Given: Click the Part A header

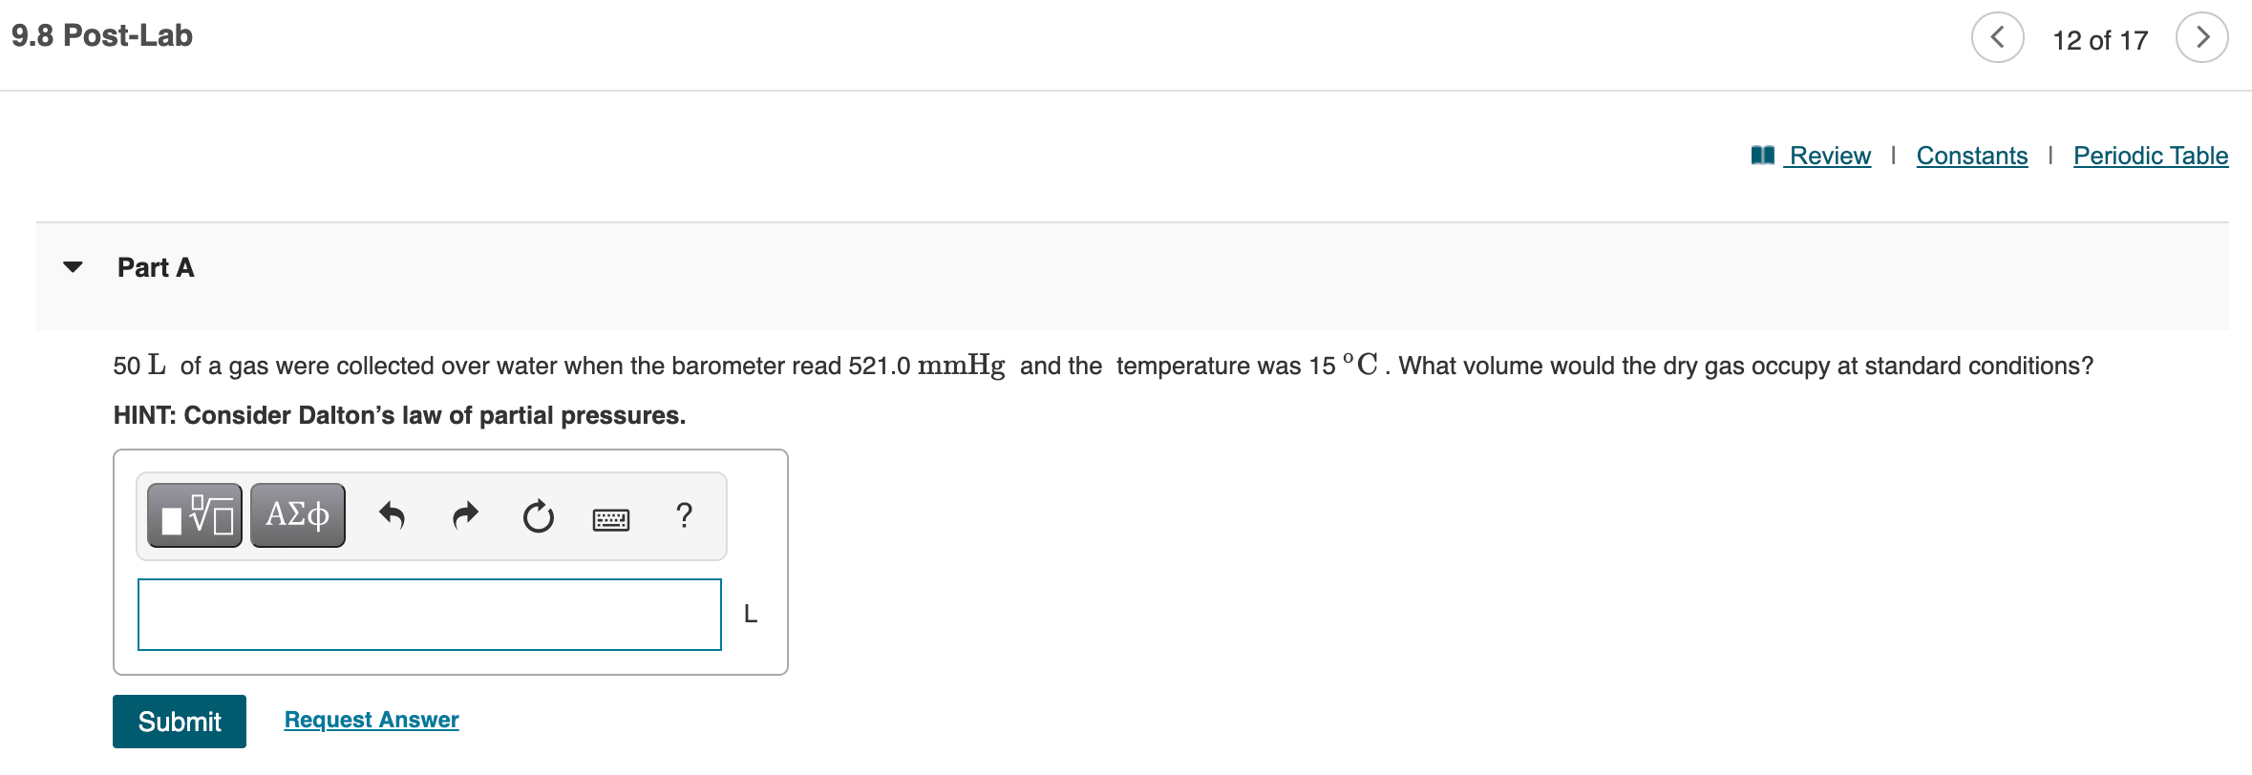Looking at the screenshot, I should [x=155, y=268].
